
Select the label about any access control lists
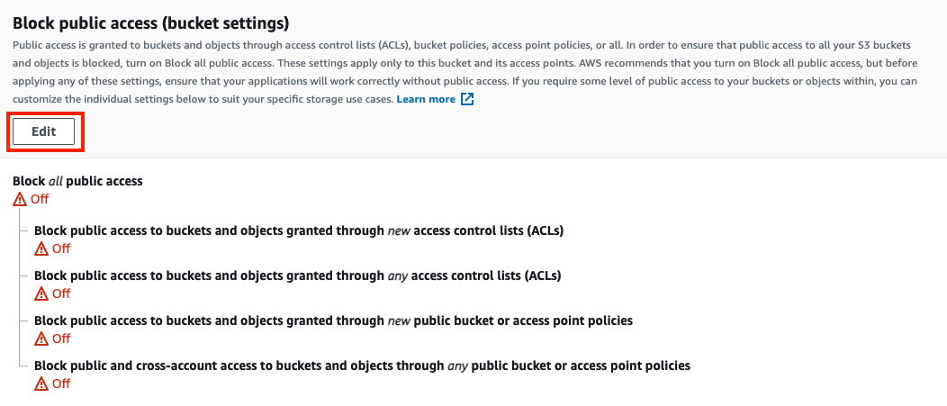297,275
